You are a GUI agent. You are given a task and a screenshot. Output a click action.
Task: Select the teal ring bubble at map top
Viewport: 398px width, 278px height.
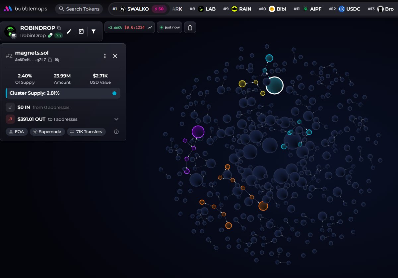pyautogui.click(x=269, y=58)
